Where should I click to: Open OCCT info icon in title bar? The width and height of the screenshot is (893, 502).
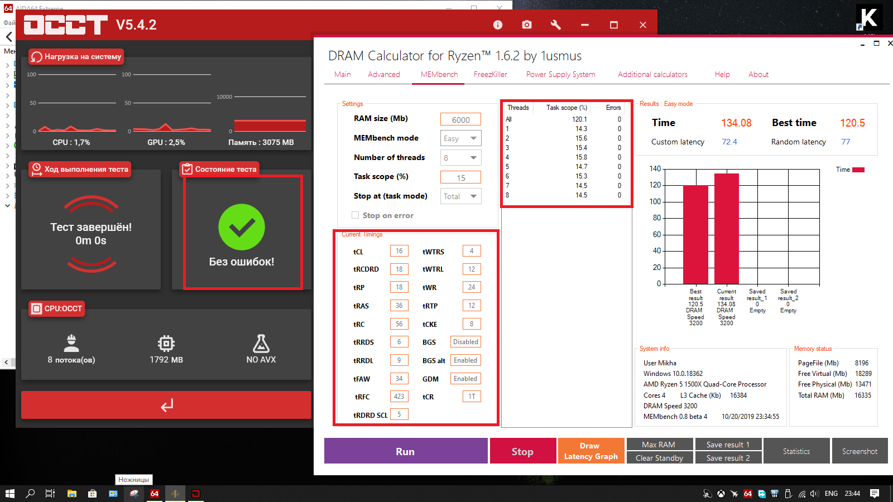(498, 25)
